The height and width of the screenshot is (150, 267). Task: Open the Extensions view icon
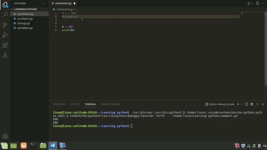5,45
